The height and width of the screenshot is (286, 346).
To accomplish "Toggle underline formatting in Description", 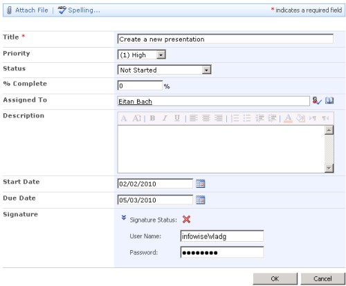I will (x=177, y=118).
